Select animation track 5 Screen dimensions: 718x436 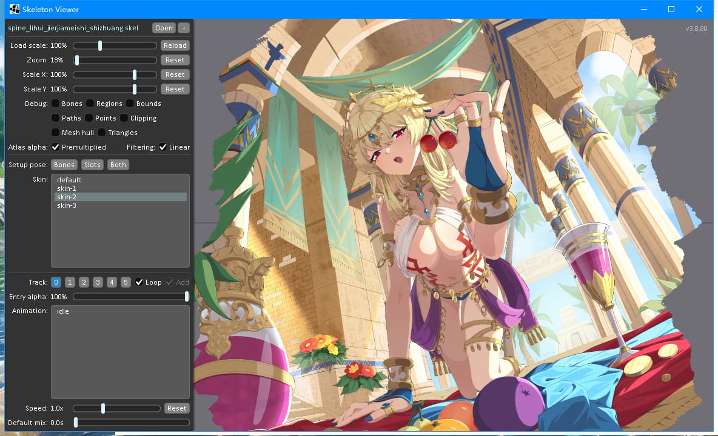[x=126, y=282]
